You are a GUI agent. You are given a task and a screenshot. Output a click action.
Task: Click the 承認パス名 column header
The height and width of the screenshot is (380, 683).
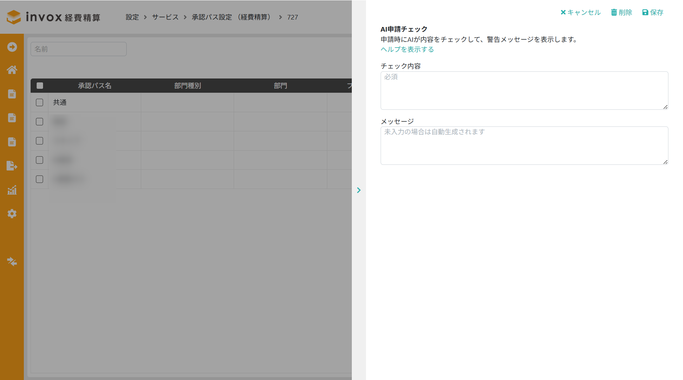(95, 86)
